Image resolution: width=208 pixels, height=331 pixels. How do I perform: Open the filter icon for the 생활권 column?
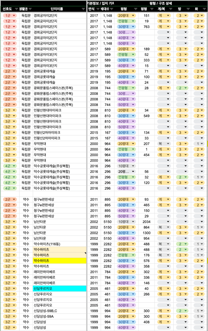[x=30, y=9]
